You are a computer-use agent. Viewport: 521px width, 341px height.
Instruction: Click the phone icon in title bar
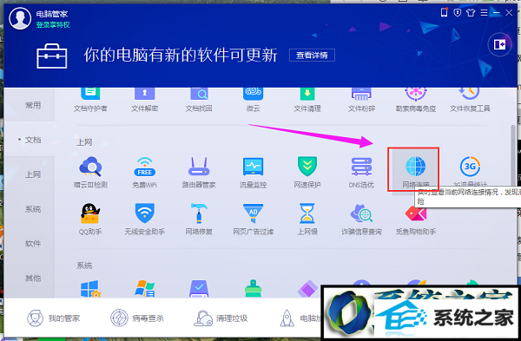444,13
